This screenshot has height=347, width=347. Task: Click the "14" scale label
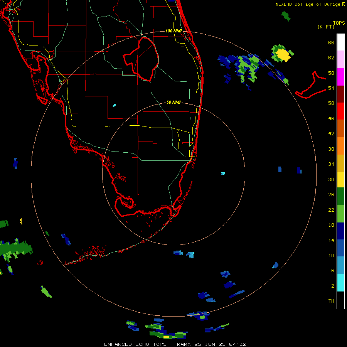coord(331,240)
